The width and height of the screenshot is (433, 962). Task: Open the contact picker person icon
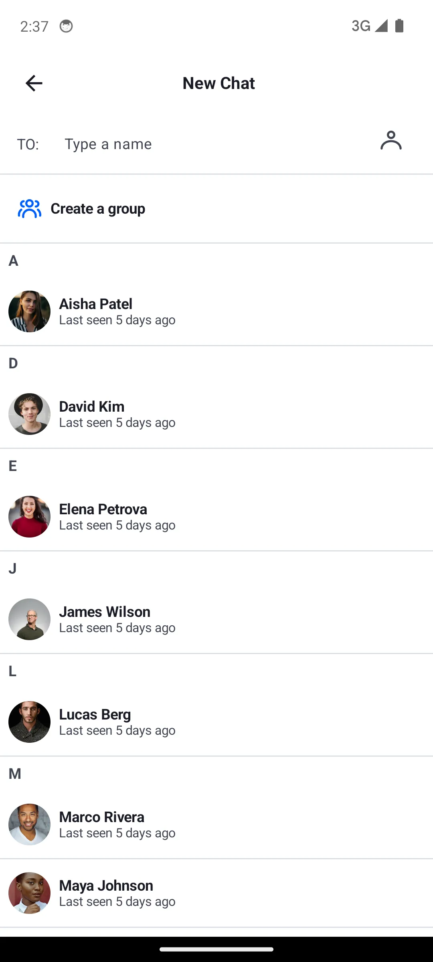(391, 141)
